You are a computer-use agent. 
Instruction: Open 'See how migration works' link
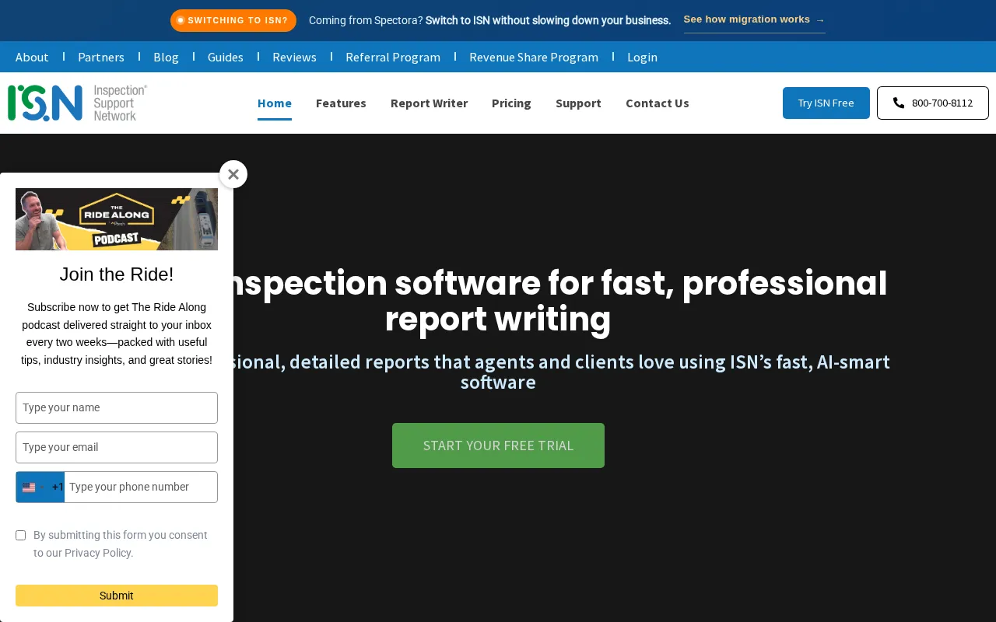tap(754, 19)
